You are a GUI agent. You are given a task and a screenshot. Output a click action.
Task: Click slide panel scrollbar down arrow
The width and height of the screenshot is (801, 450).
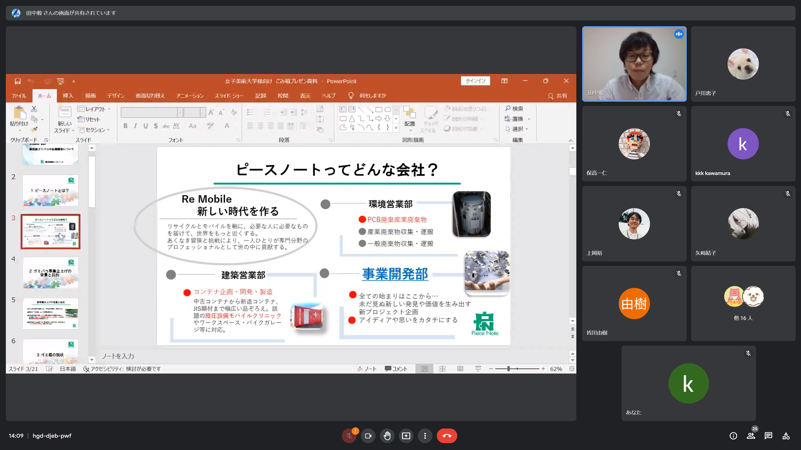92,360
